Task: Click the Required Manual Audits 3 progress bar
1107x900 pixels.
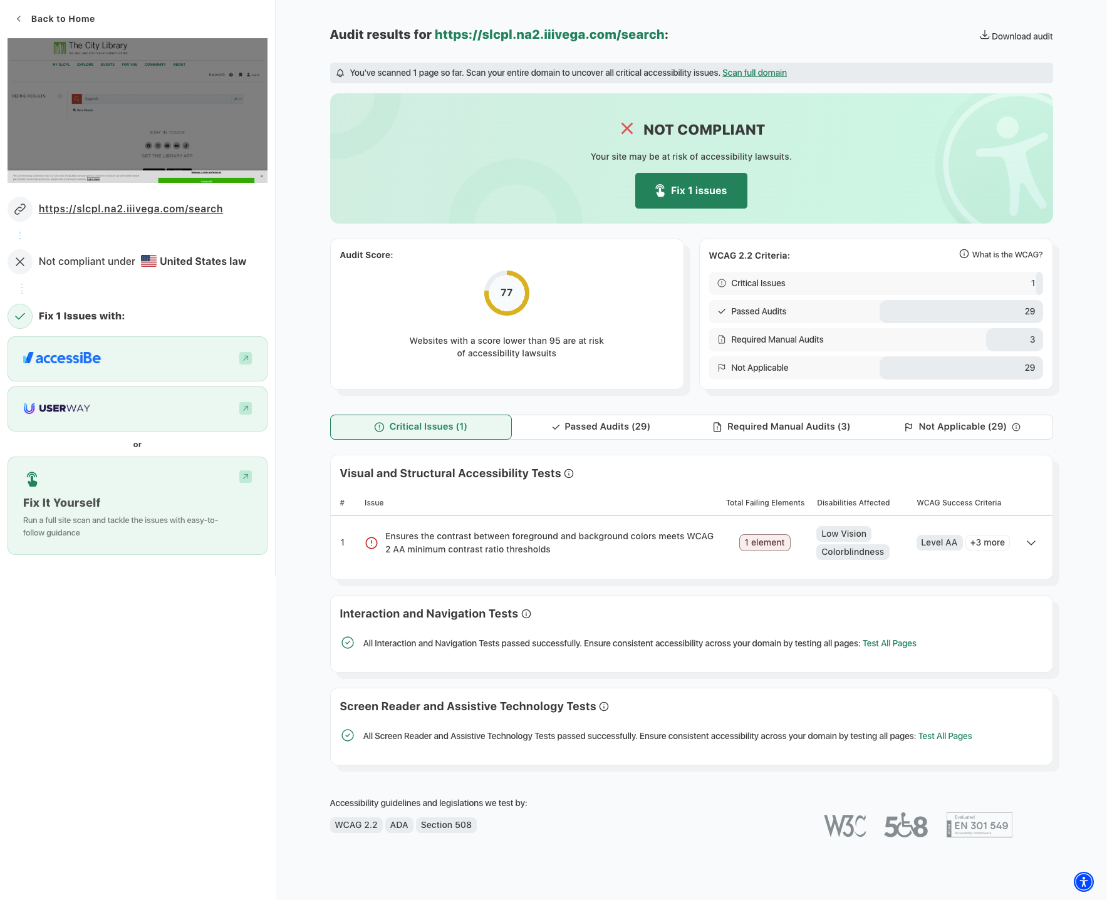Action: tap(1014, 339)
